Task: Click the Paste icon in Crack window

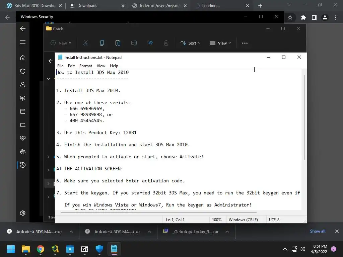Action: 118,43
